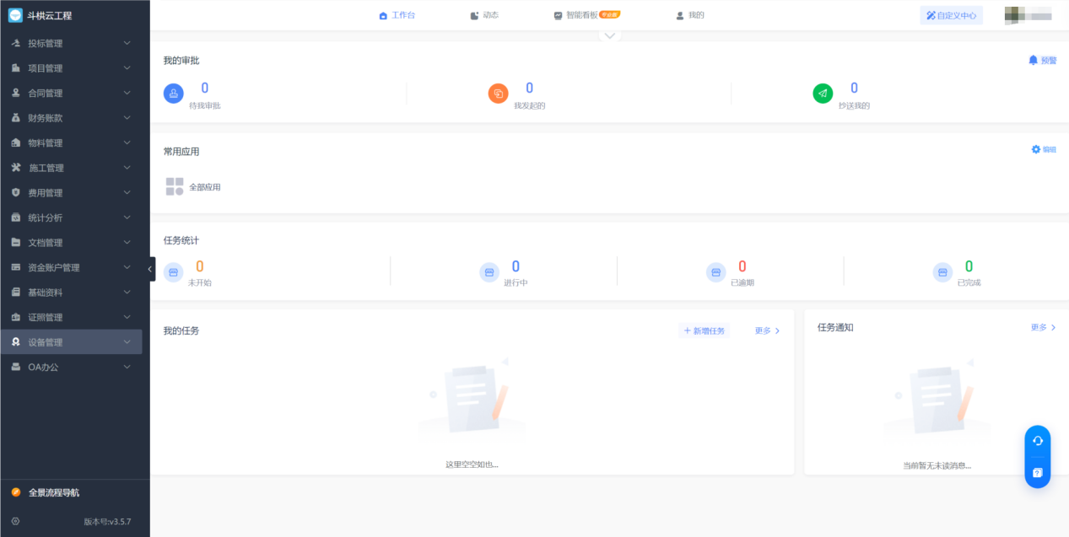Viewport: 1069px width, 537px height.
Task: Open the customer service headset icon
Action: (1038, 441)
